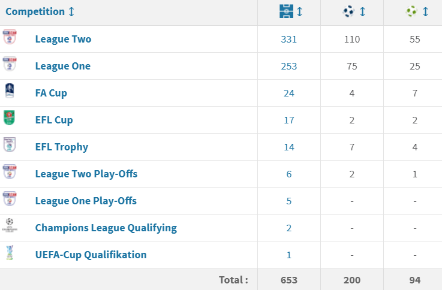442x290 pixels.
Task: Click the UEFA-Cup Qualifikation trophy logo
Action: [10, 253]
